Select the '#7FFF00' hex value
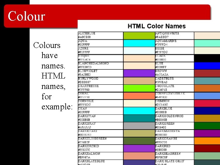220x165 pixels. [84, 90]
